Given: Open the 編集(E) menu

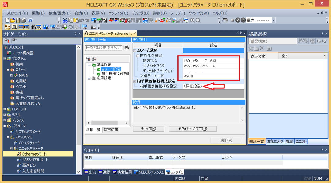Looking at the screenshot, I should point(38,13).
